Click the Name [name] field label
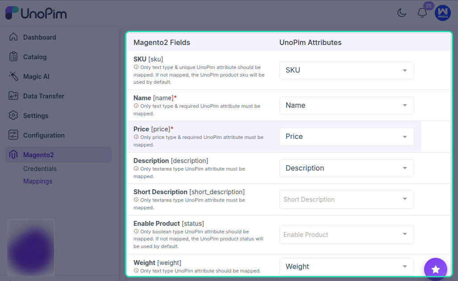Viewport: 458px width, 281px height. [x=155, y=98]
